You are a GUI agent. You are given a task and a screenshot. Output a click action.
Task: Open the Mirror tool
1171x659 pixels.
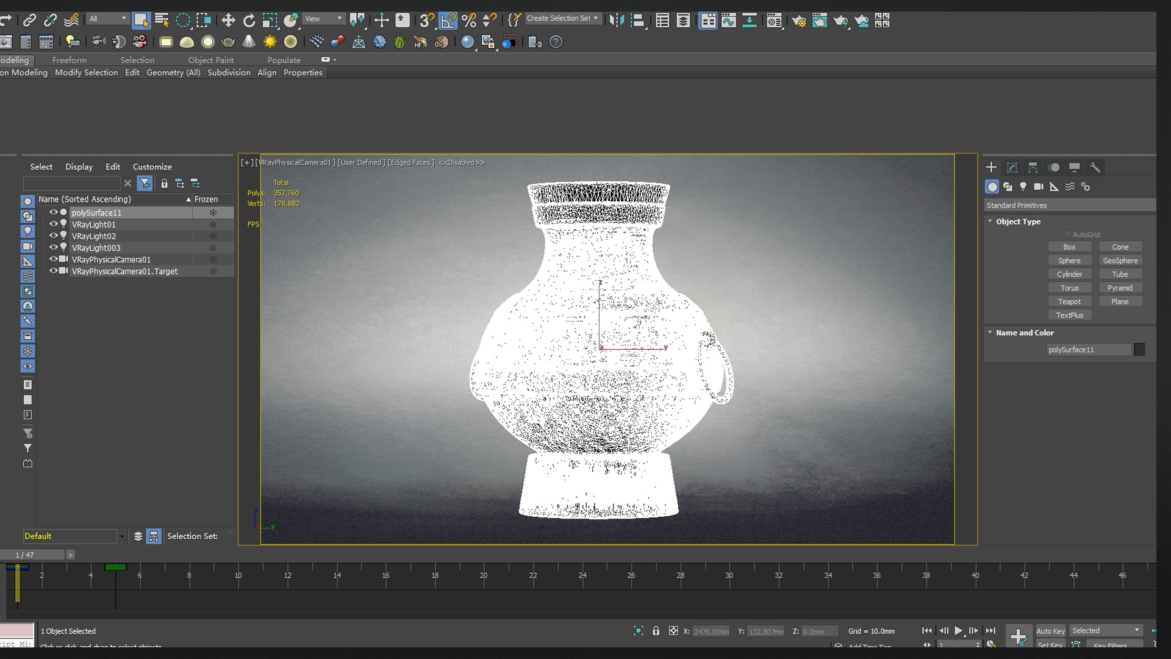(x=617, y=20)
